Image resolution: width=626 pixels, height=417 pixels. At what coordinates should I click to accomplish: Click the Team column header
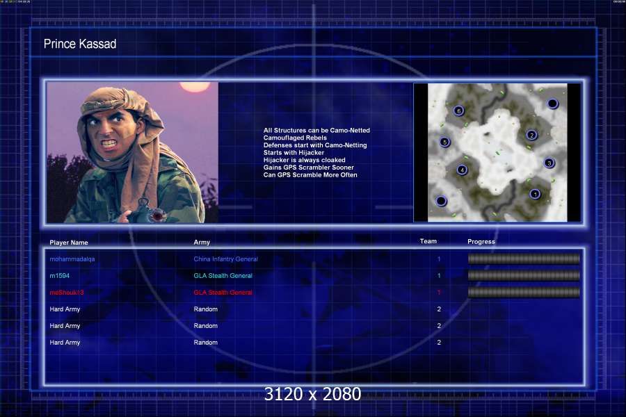[428, 241]
